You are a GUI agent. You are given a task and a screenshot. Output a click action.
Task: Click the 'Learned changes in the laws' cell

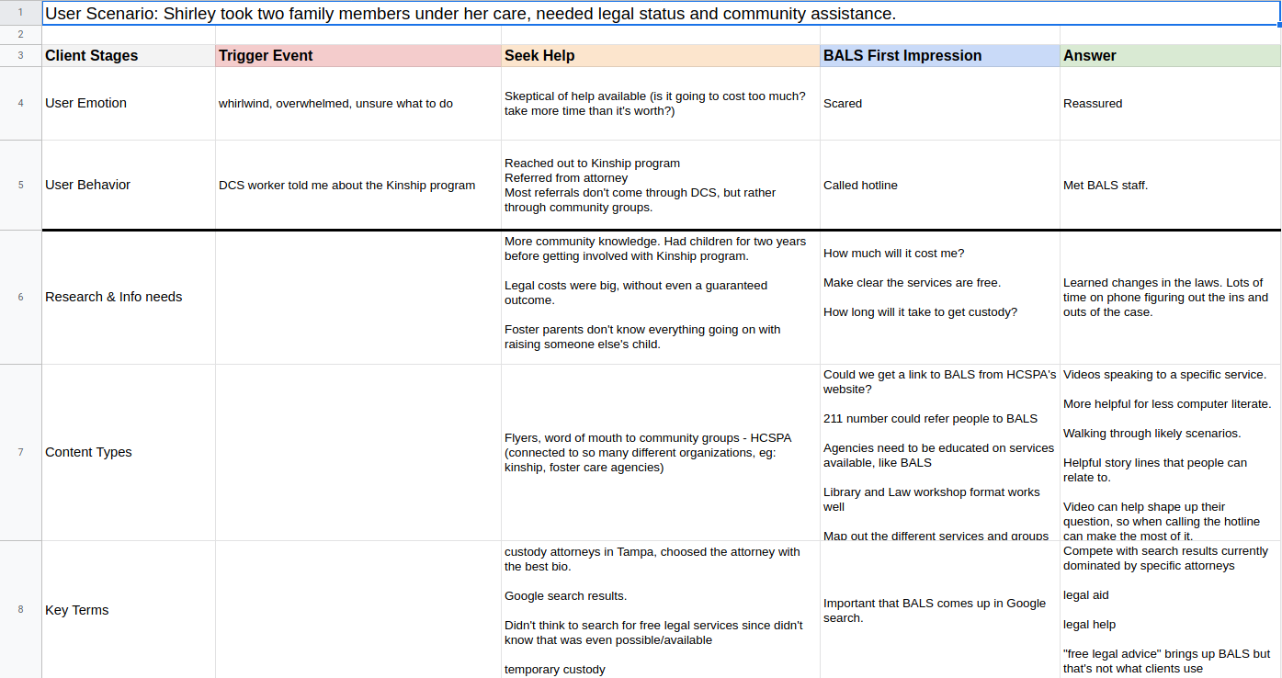[1170, 297]
